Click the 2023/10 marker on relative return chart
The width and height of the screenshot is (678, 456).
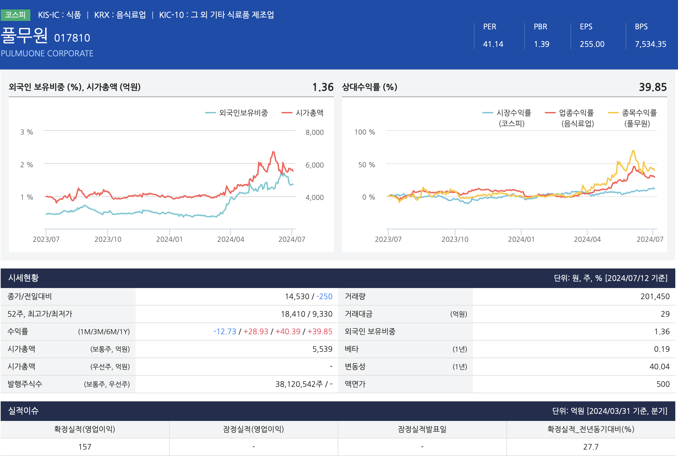[x=455, y=239]
